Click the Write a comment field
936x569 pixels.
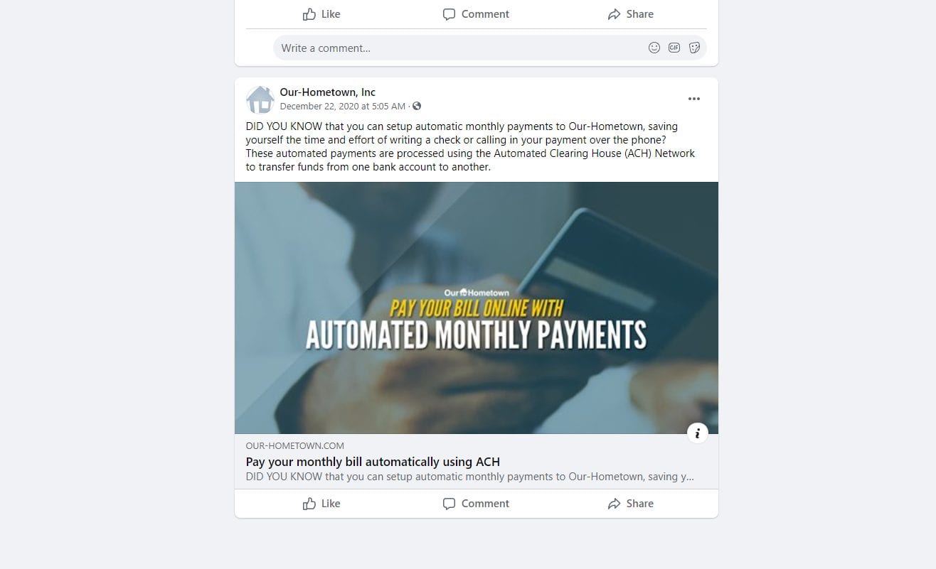pyautogui.click(x=459, y=48)
